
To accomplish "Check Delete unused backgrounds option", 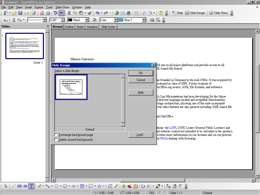I will (x=56, y=140).
